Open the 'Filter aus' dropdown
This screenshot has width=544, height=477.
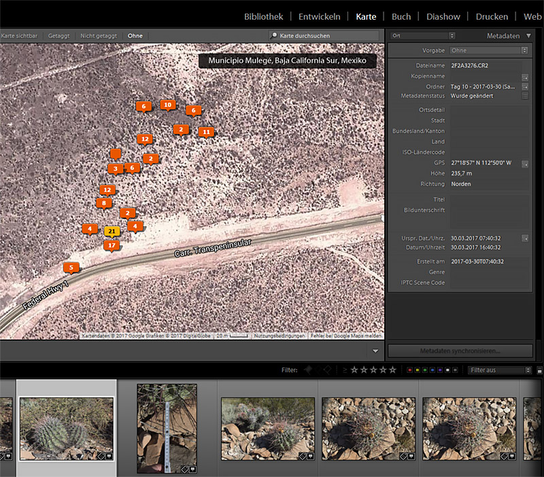coord(499,370)
